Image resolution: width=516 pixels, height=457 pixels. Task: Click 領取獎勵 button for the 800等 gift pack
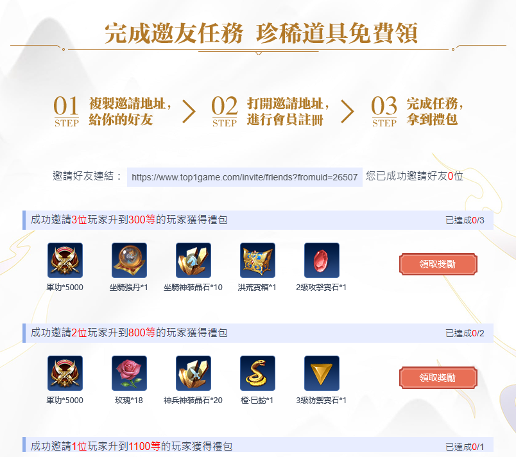[438, 377]
